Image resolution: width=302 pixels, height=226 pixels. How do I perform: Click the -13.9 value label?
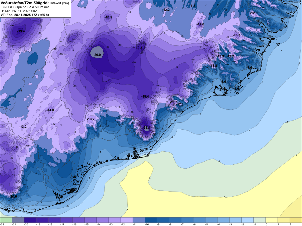click(220, 56)
